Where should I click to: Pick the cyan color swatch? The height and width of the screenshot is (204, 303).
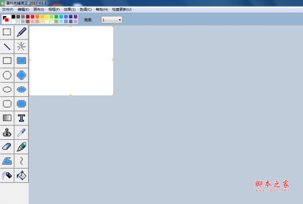(61, 17)
